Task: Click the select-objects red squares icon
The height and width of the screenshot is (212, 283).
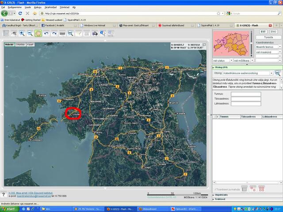Action: pos(253,189)
